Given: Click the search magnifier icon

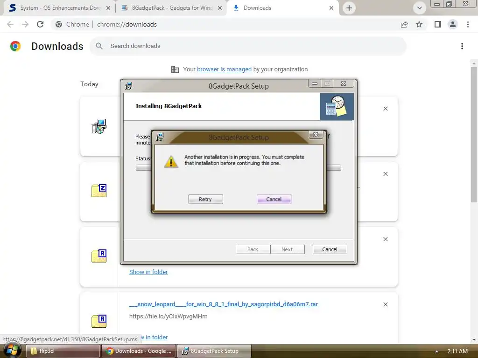Looking at the screenshot, I should point(99,46).
